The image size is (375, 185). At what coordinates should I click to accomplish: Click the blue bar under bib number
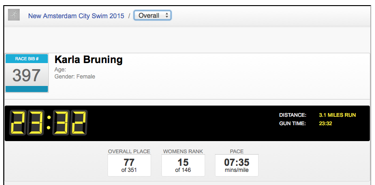point(27,89)
